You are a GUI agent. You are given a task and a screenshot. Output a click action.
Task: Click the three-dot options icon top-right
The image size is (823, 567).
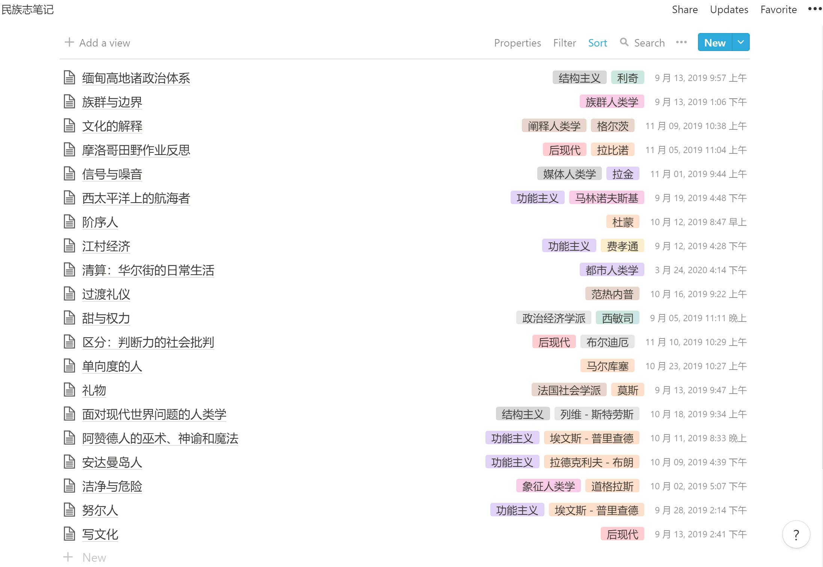[x=814, y=9]
